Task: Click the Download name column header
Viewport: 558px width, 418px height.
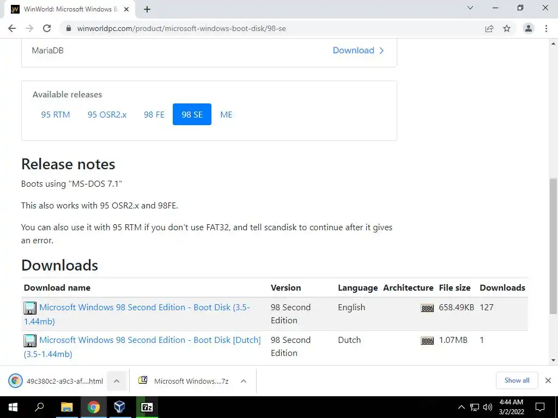Action: coord(57,287)
